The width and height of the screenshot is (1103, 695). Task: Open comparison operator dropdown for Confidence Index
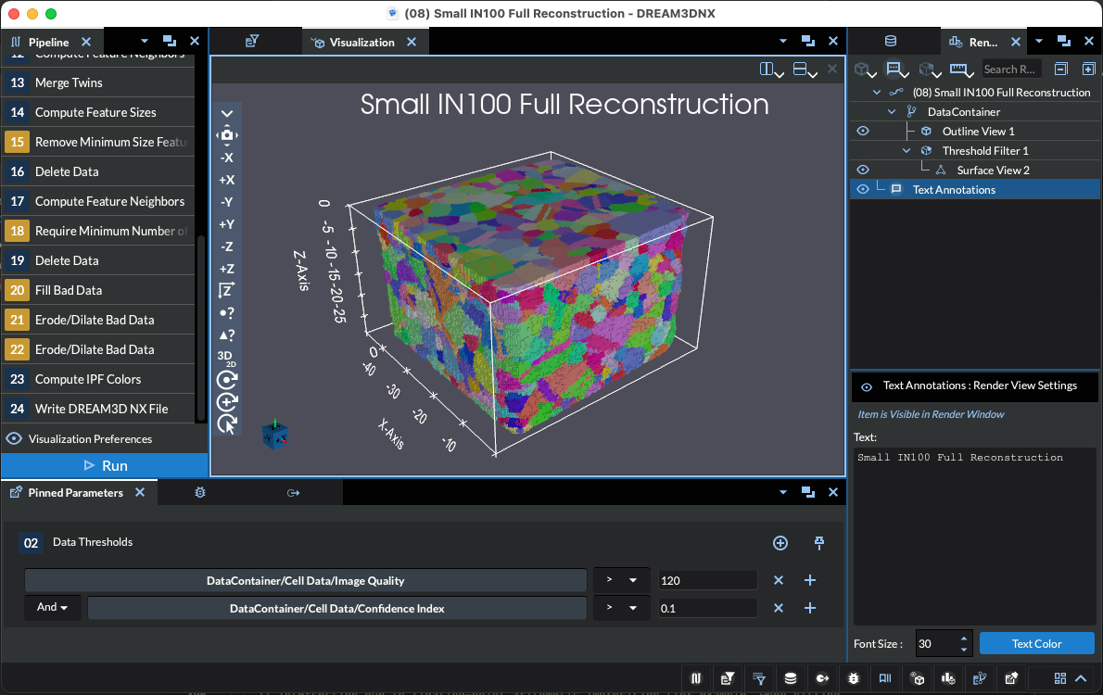pyautogui.click(x=622, y=608)
